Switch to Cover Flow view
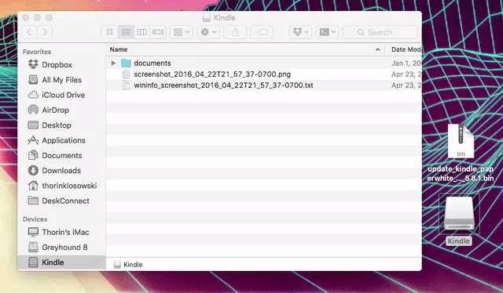Viewport: 503px width, 293px height. tap(158, 32)
